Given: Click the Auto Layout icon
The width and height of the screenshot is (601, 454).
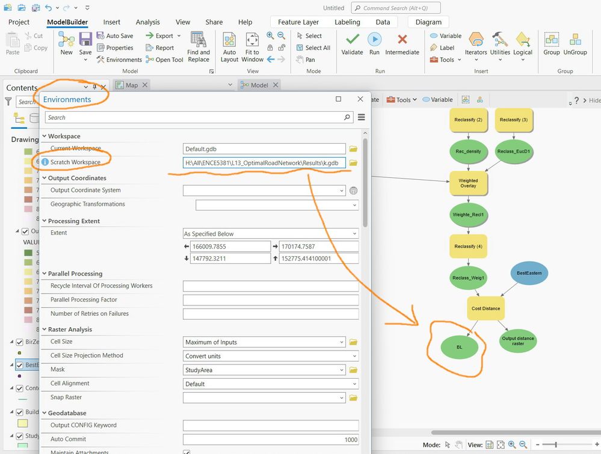Looking at the screenshot, I should click(x=229, y=40).
